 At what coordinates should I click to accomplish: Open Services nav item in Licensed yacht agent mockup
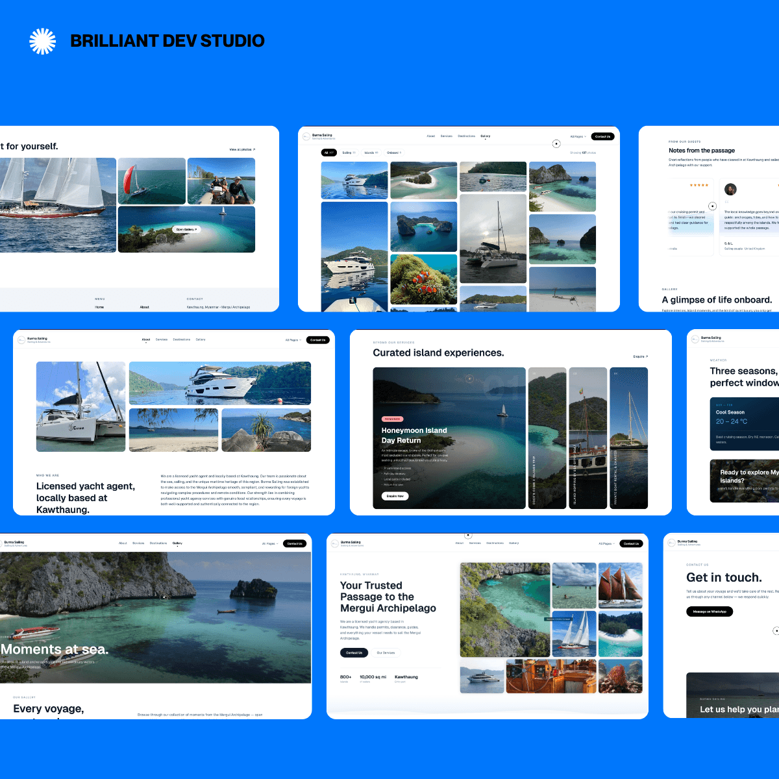tap(162, 340)
